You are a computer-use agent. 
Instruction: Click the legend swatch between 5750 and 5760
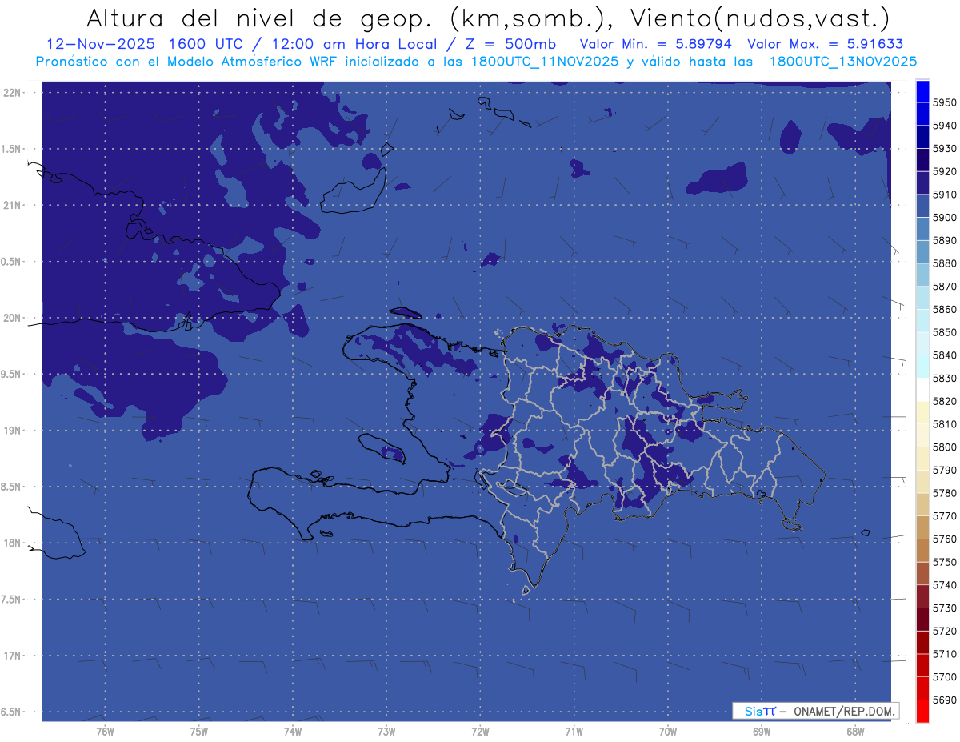coord(922,550)
